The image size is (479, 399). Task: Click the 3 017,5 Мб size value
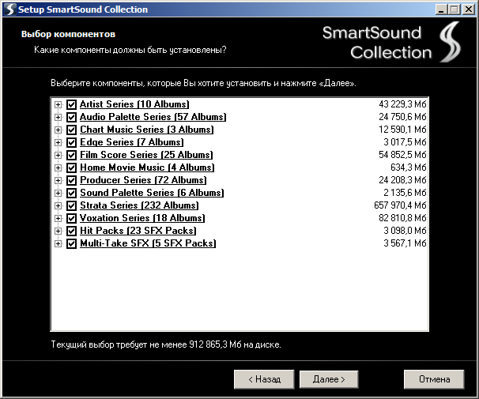coord(405,142)
